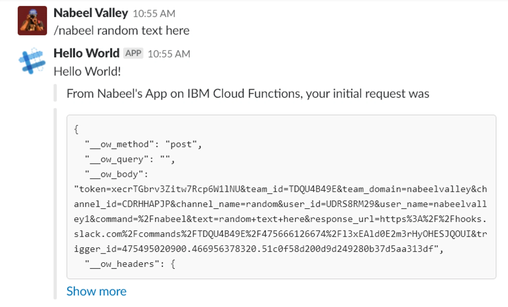Screen dimensions: 508x307
Task: Click the opening brace of the code block
Action: (x=76, y=129)
